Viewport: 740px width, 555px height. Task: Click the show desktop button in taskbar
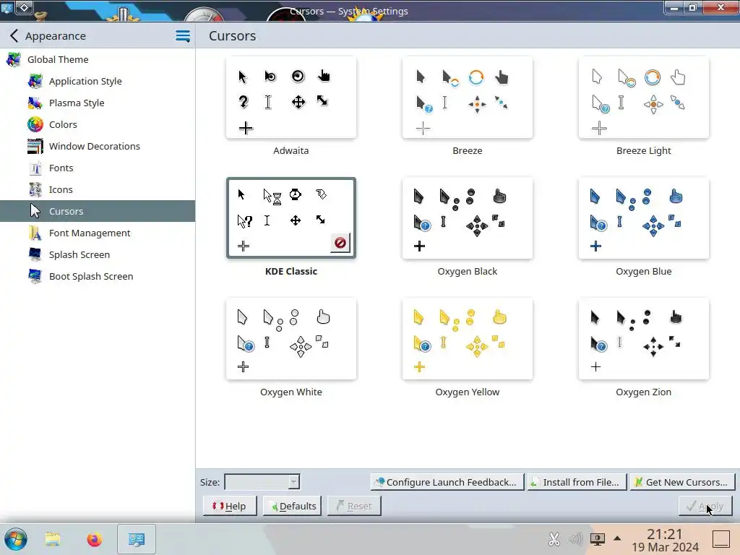721,539
